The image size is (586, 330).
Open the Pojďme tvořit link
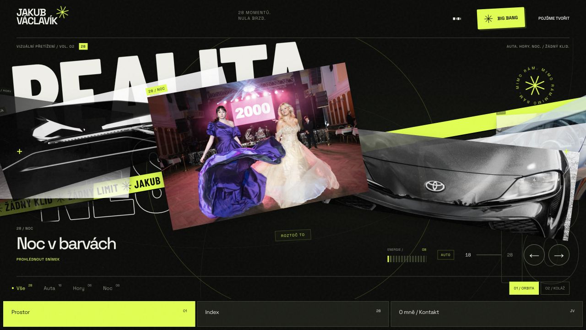point(554,18)
